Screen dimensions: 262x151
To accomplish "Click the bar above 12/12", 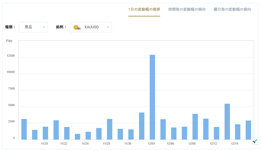I will click(x=217, y=133).
